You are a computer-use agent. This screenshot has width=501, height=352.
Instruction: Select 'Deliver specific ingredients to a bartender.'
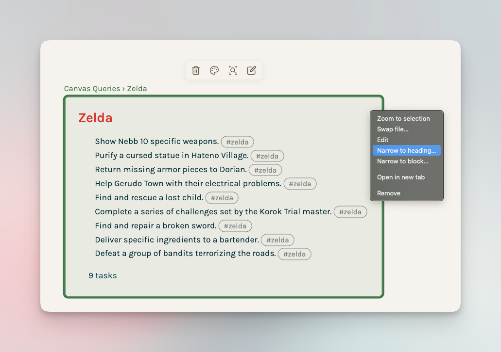coord(177,240)
